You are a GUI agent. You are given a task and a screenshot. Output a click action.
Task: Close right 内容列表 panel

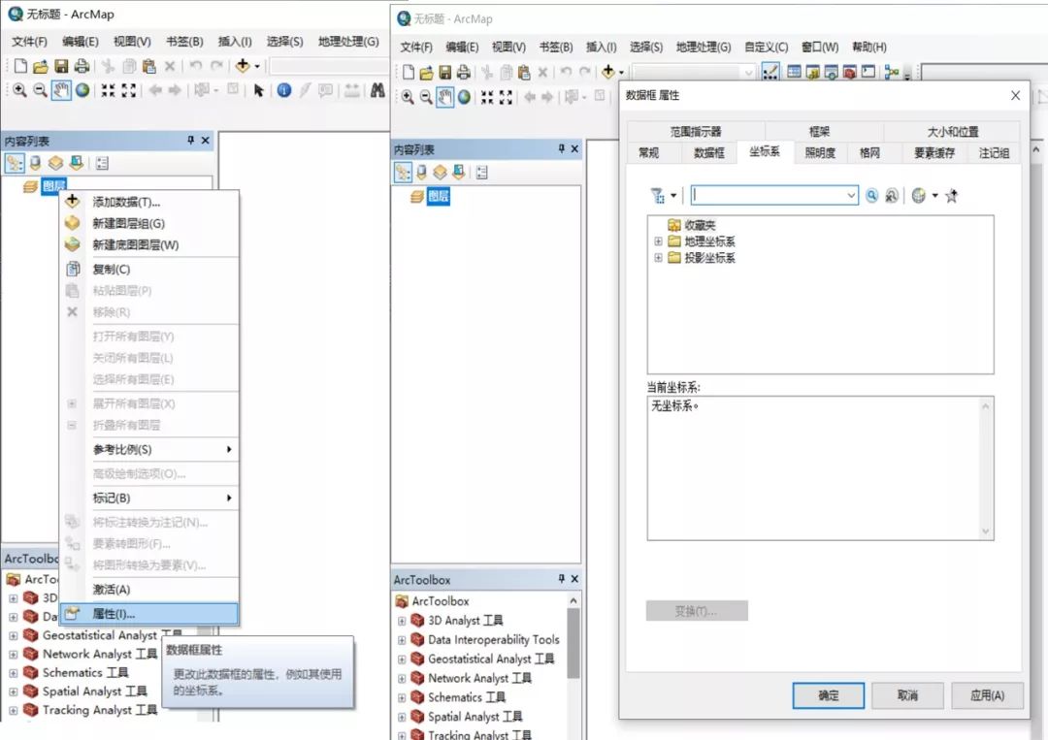(574, 148)
